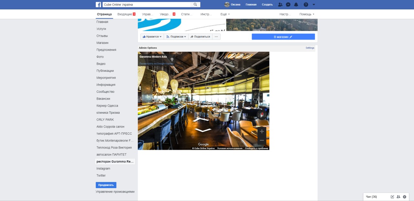Switch to the Страница tab
Image resolution: width=414 pixels, height=201 pixels.
(104, 14)
